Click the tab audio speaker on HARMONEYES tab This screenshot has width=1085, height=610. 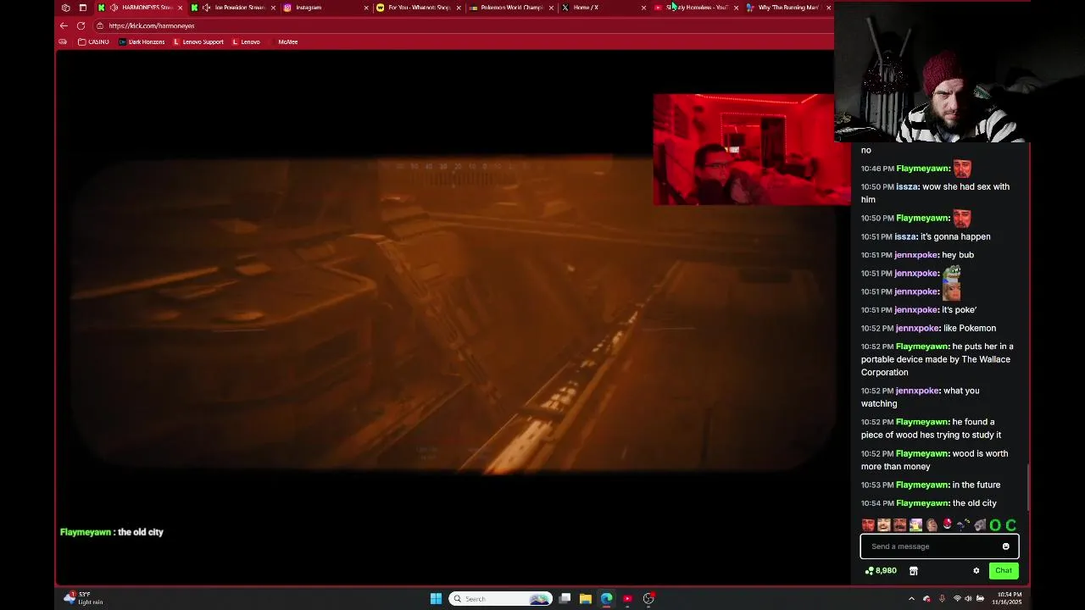[114, 8]
